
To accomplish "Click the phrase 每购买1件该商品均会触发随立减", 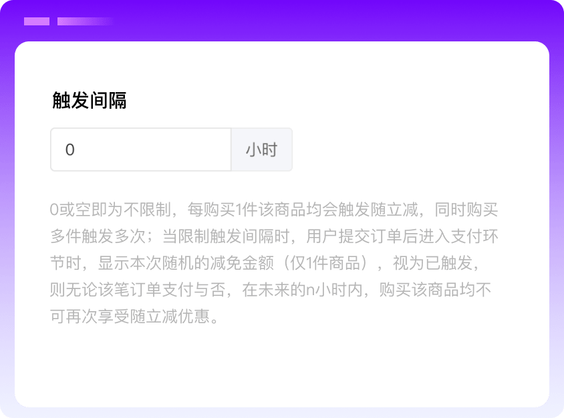I will 304,210.
